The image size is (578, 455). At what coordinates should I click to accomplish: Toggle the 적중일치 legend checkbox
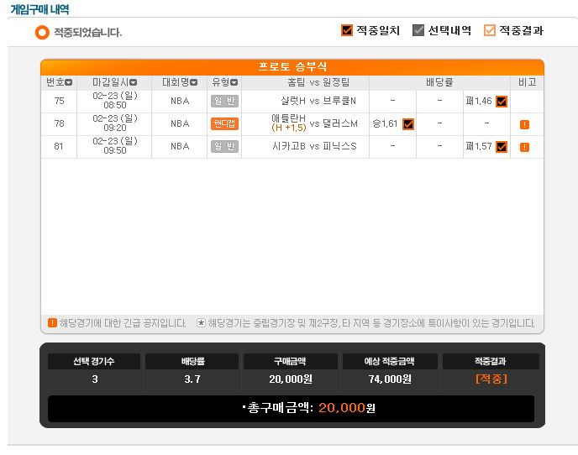[x=347, y=30]
